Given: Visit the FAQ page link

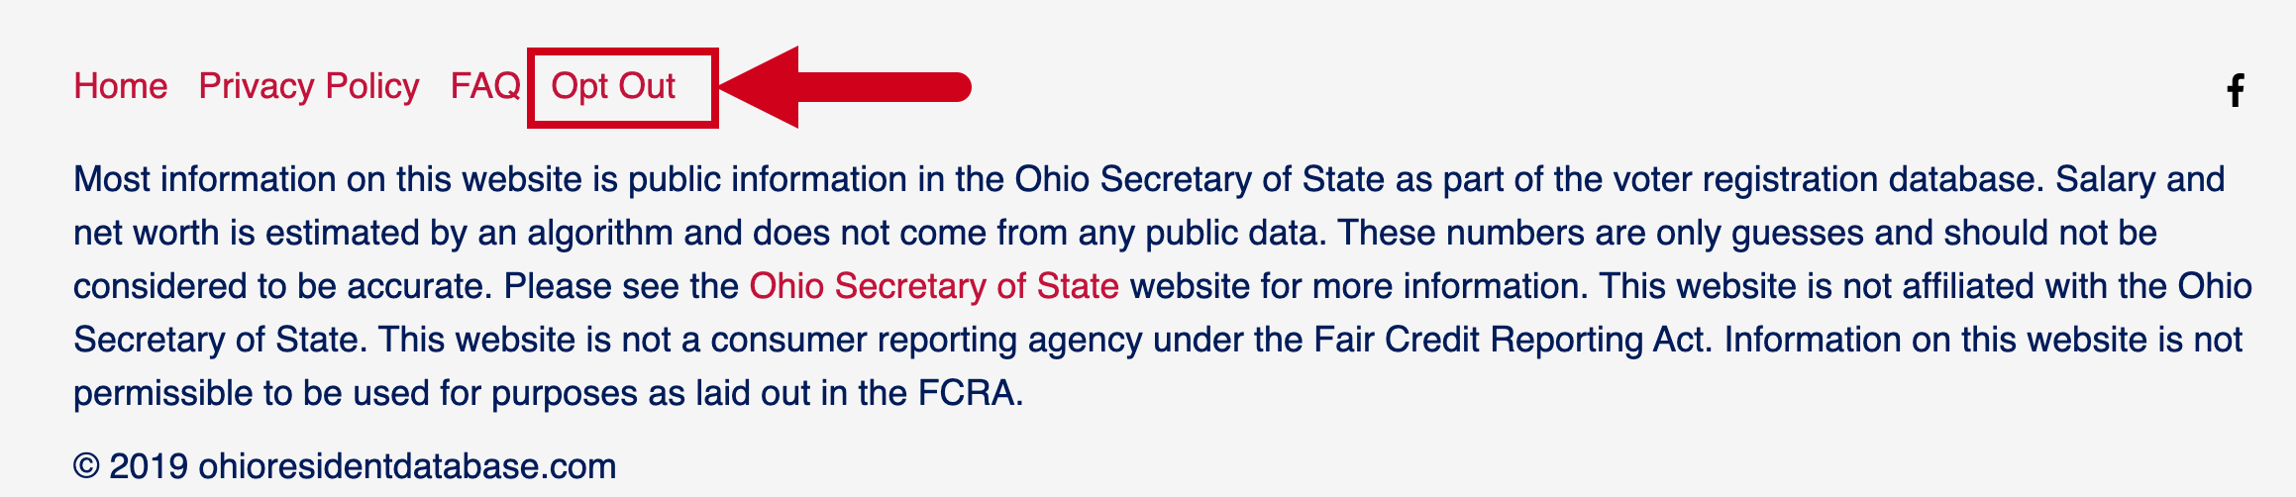Looking at the screenshot, I should 485,86.
